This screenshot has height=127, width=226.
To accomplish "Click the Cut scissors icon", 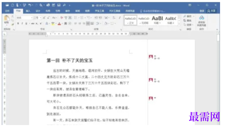I will 13,16.
